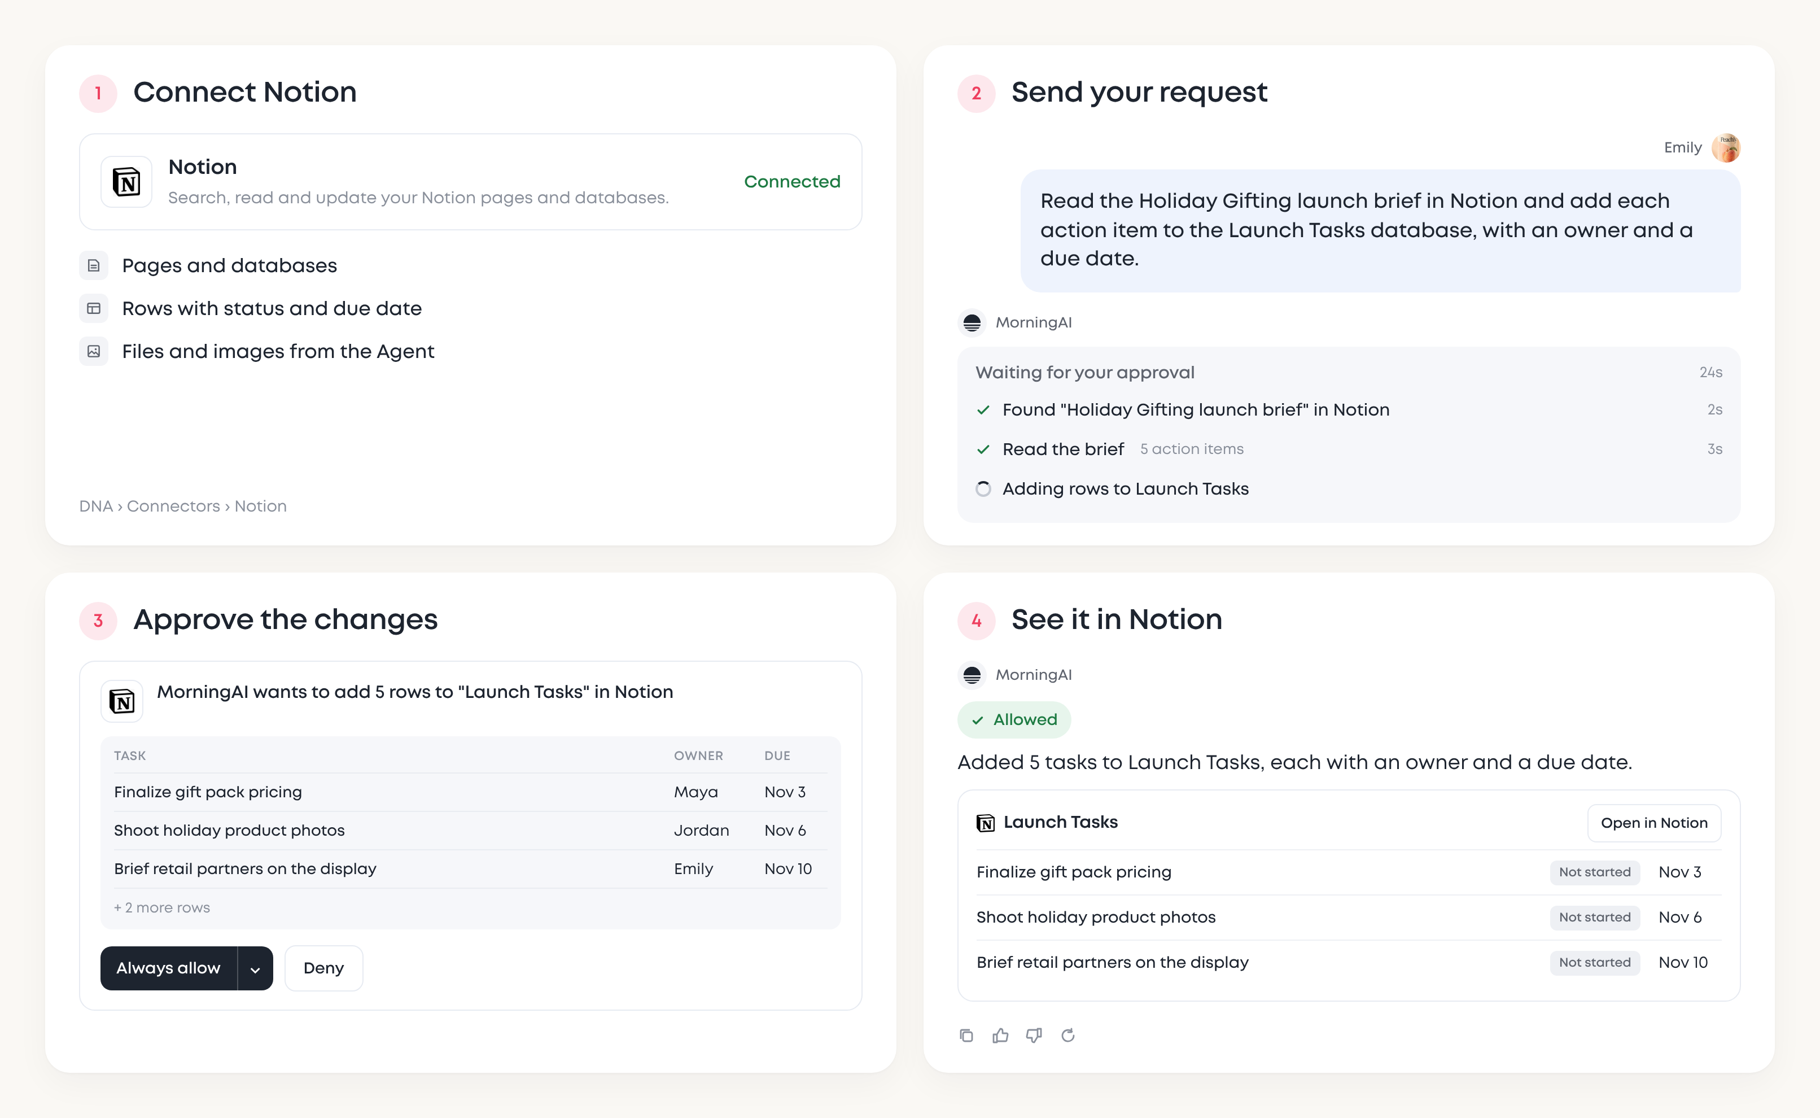
Task: Click the TASK column header
Action: coord(130,755)
